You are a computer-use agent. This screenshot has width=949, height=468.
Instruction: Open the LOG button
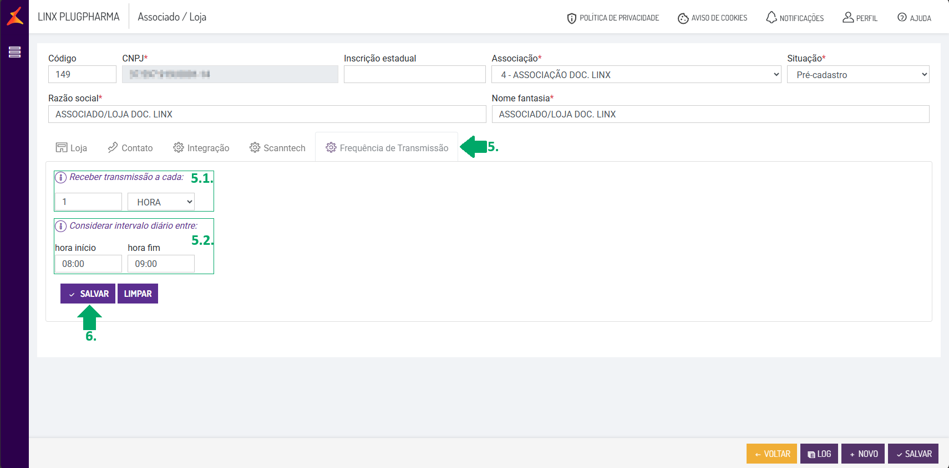coord(819,454)
